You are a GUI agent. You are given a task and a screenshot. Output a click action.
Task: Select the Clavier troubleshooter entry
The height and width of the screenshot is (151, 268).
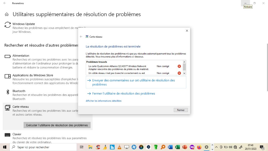point(47,138)
